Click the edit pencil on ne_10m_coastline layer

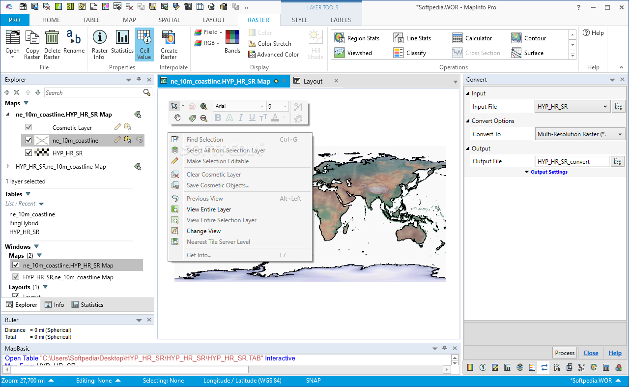pyautogui.click(x=117, y=140)
